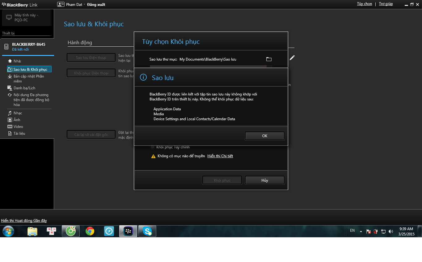This screenshot has height=262, width=422.
Task: Select the BLACKBERRY-B645 device
Action: (x=27, y=47)
